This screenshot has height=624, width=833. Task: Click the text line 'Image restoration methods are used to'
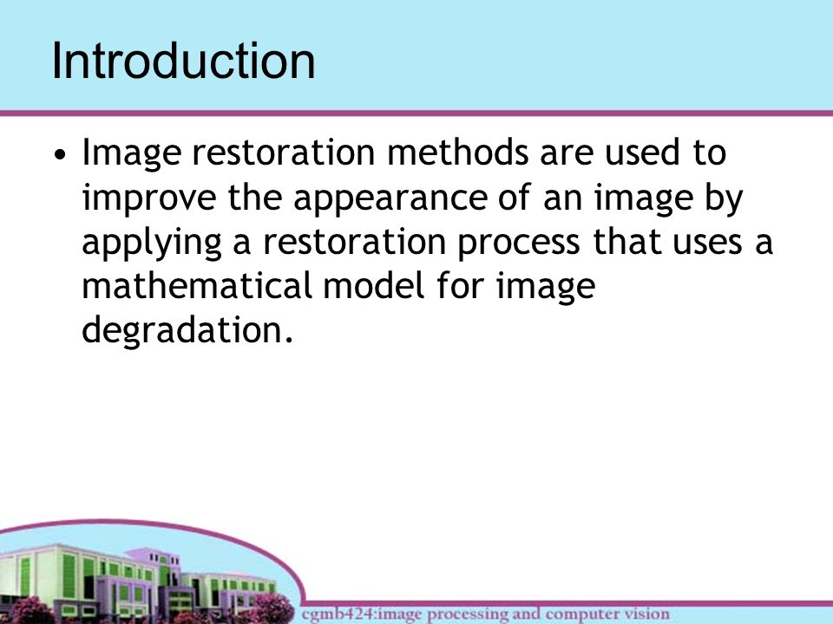click(404, 153)
